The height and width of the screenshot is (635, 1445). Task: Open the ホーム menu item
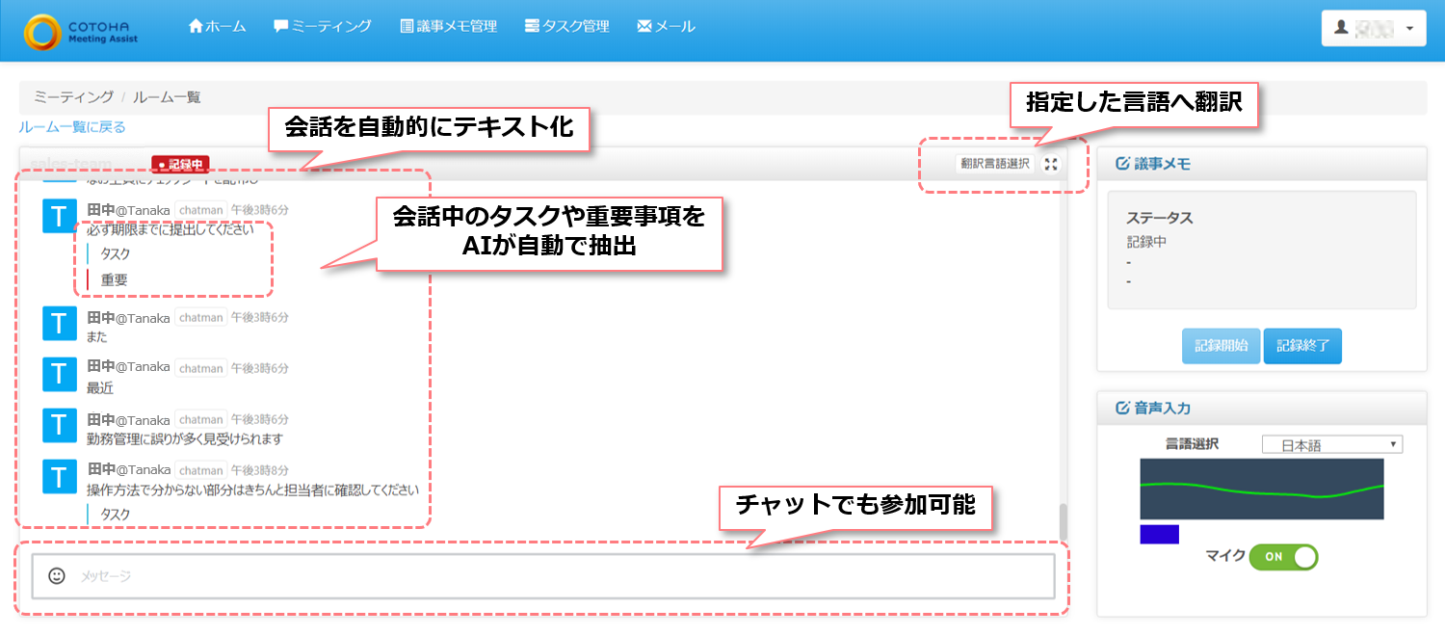point(218,26)
